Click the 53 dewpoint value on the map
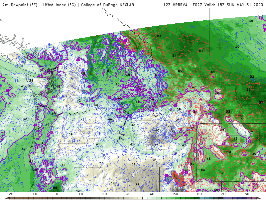This screenshot has height=200, width=266. tap(228, 112)
